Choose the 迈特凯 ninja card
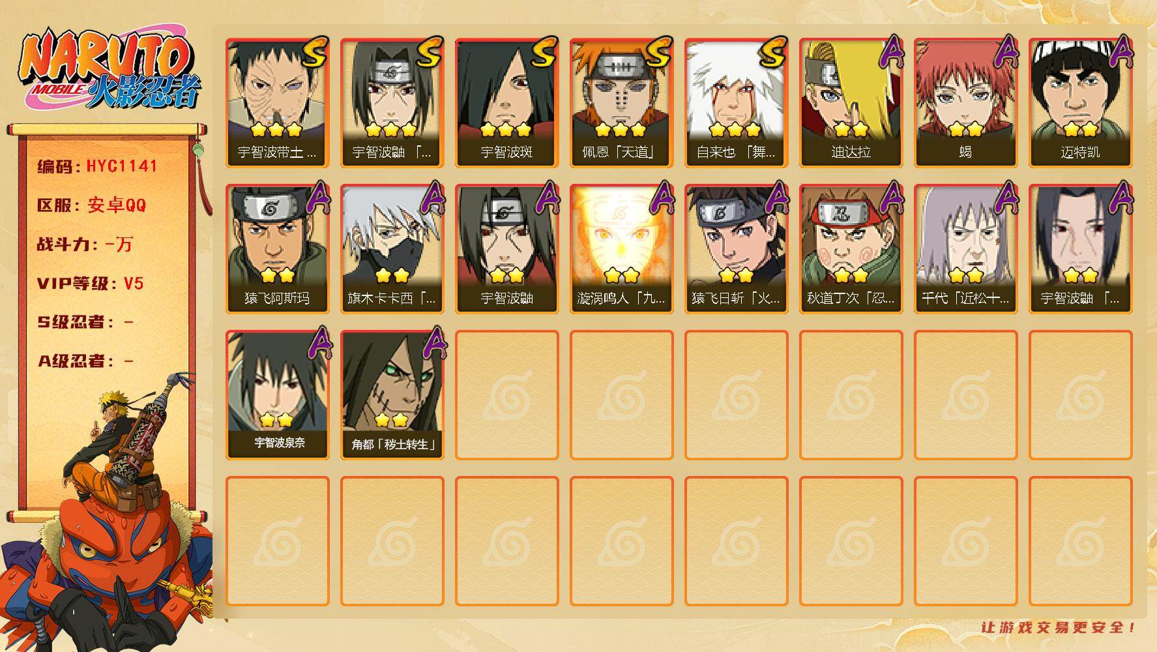1157x652 pixels. point(1080,103)
